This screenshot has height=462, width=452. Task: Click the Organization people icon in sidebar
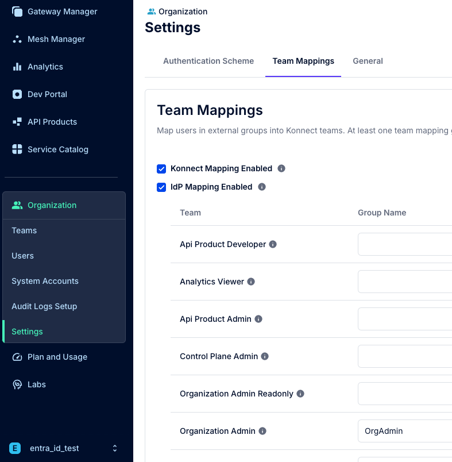pyautogui.click(x=17, y=205)
